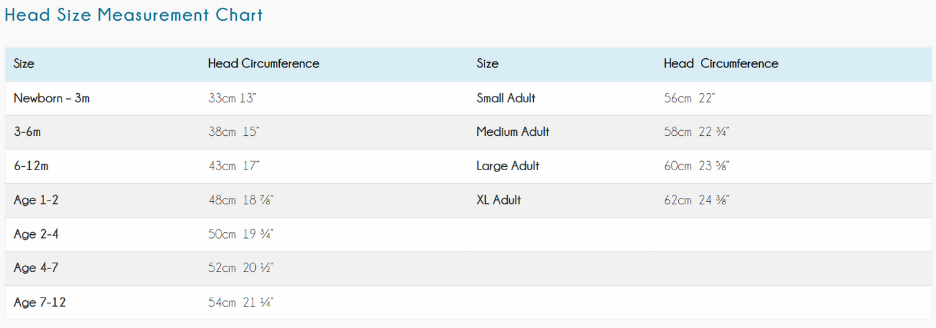
Task: Click the Age 7-12 size label
Action: pyautogui.click(x=40, y=302)
